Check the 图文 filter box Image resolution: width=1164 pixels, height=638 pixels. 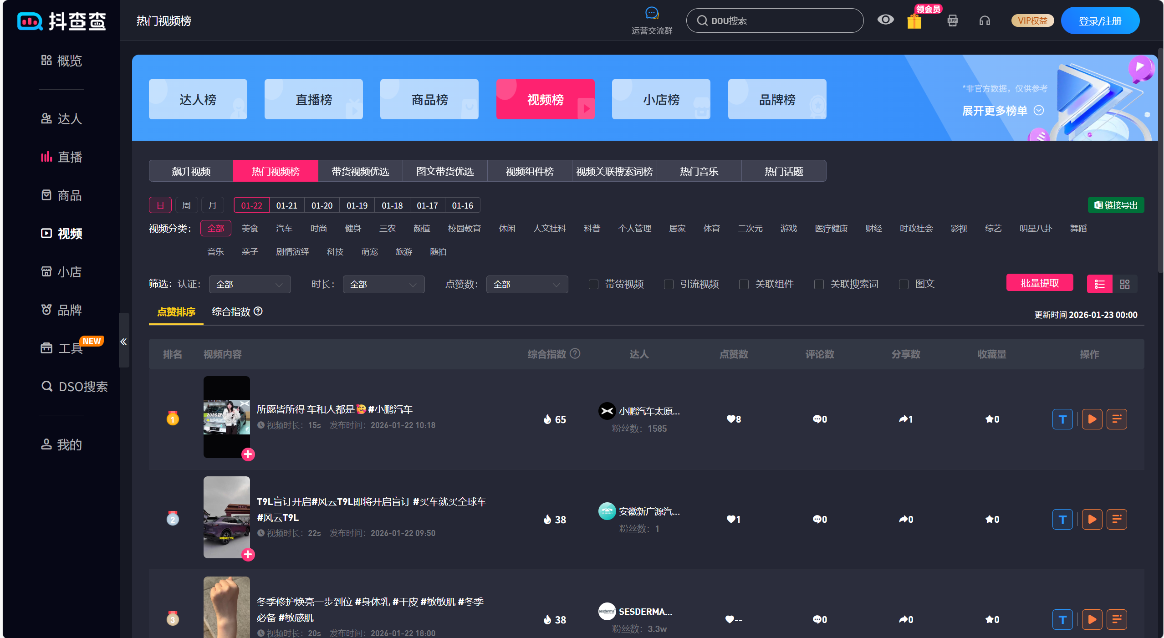click(904, 284)
